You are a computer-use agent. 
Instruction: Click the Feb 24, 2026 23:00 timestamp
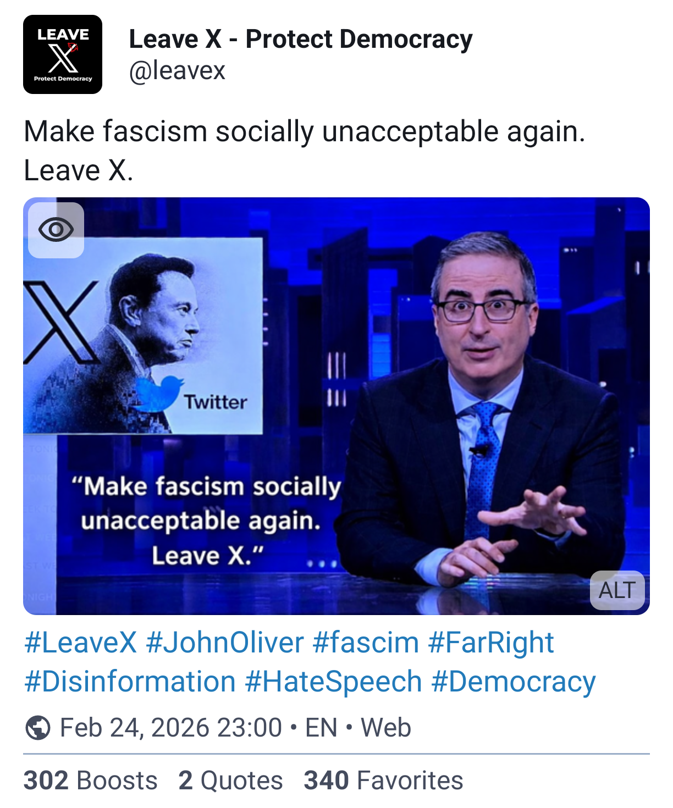pos(170,728)
